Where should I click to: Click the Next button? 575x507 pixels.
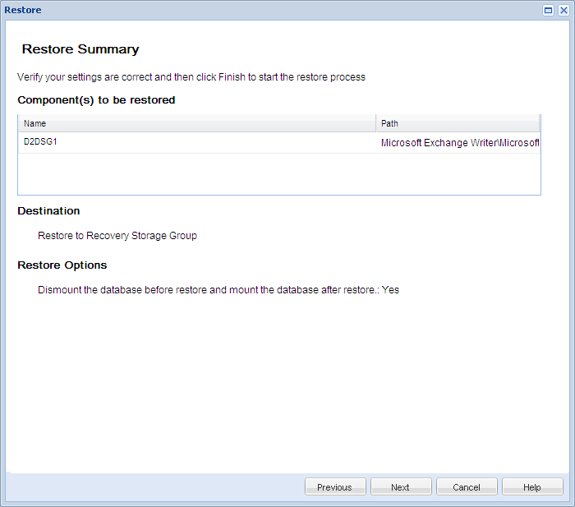(x=401, y=486)
